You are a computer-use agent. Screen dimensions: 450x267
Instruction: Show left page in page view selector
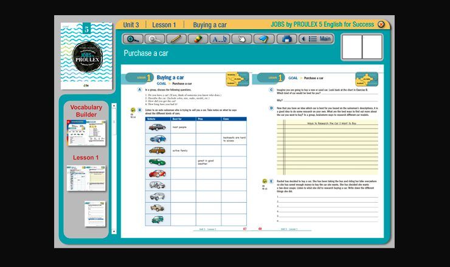coord(352,47)
